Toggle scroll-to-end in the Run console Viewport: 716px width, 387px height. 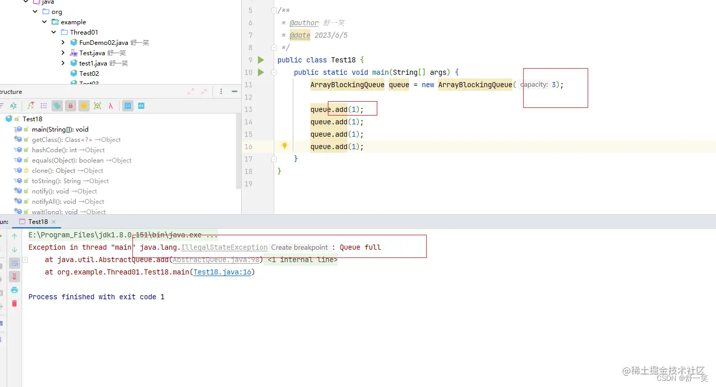14,277
